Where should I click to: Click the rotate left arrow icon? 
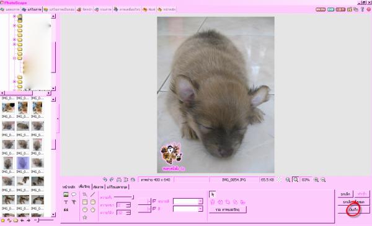click(105, 180)
